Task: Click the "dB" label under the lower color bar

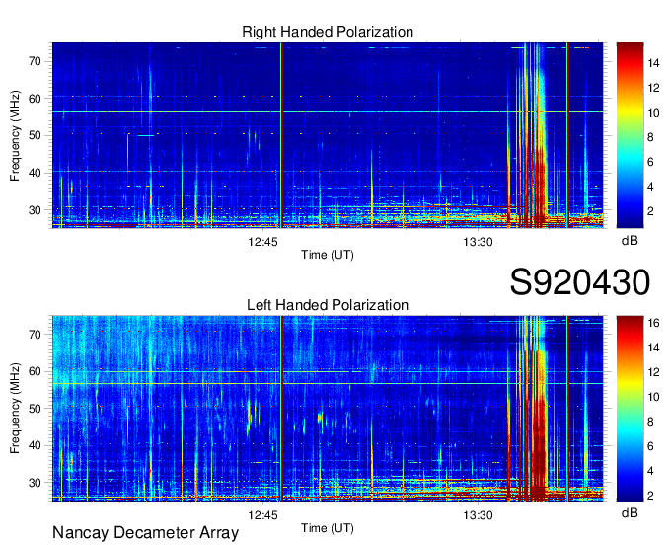Action: (x=630, y=512)
